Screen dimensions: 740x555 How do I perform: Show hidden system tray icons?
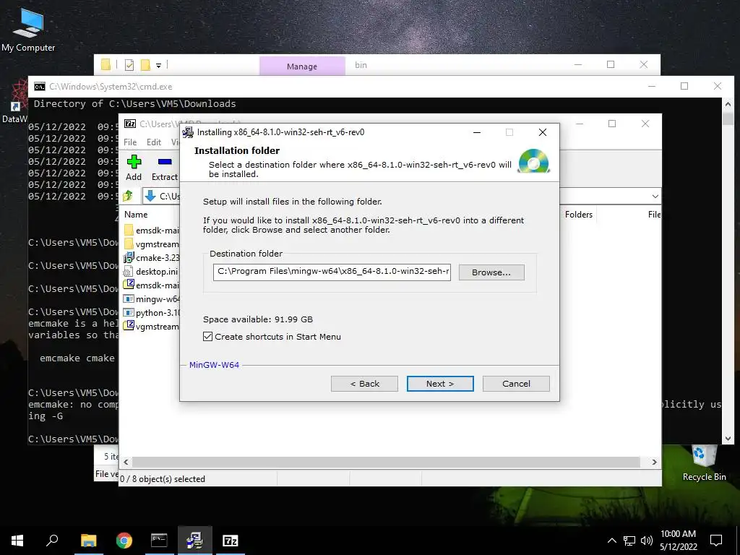point(611,541)
